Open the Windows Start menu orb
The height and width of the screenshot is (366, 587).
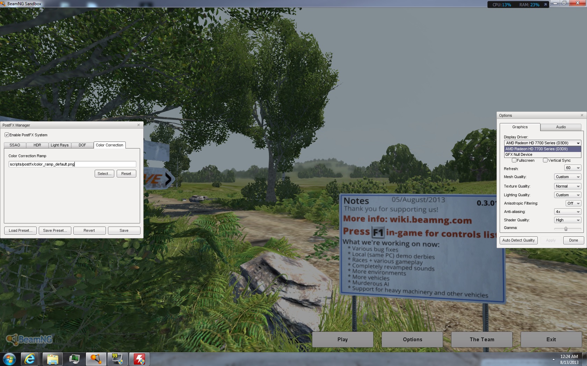pos(9,359)
